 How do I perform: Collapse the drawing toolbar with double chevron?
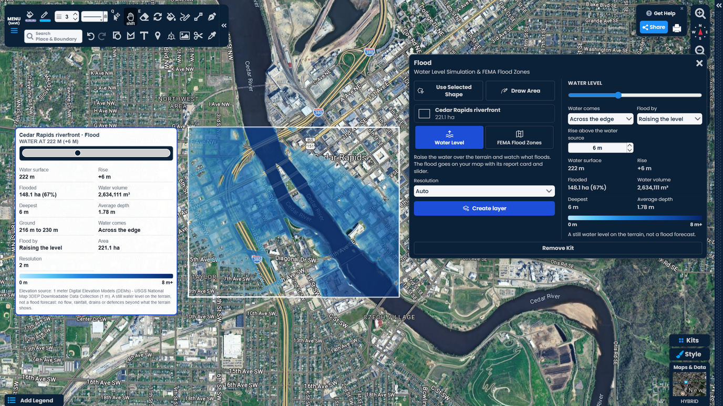[x=224, y=26]
